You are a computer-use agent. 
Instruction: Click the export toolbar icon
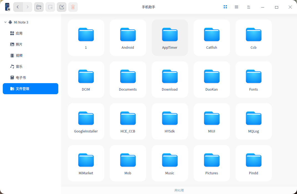(x=50, y=7)
